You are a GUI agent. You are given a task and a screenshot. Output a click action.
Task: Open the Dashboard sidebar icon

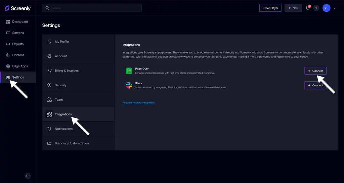8,22
